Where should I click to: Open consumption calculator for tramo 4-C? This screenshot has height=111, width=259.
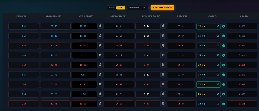[163, 74]
